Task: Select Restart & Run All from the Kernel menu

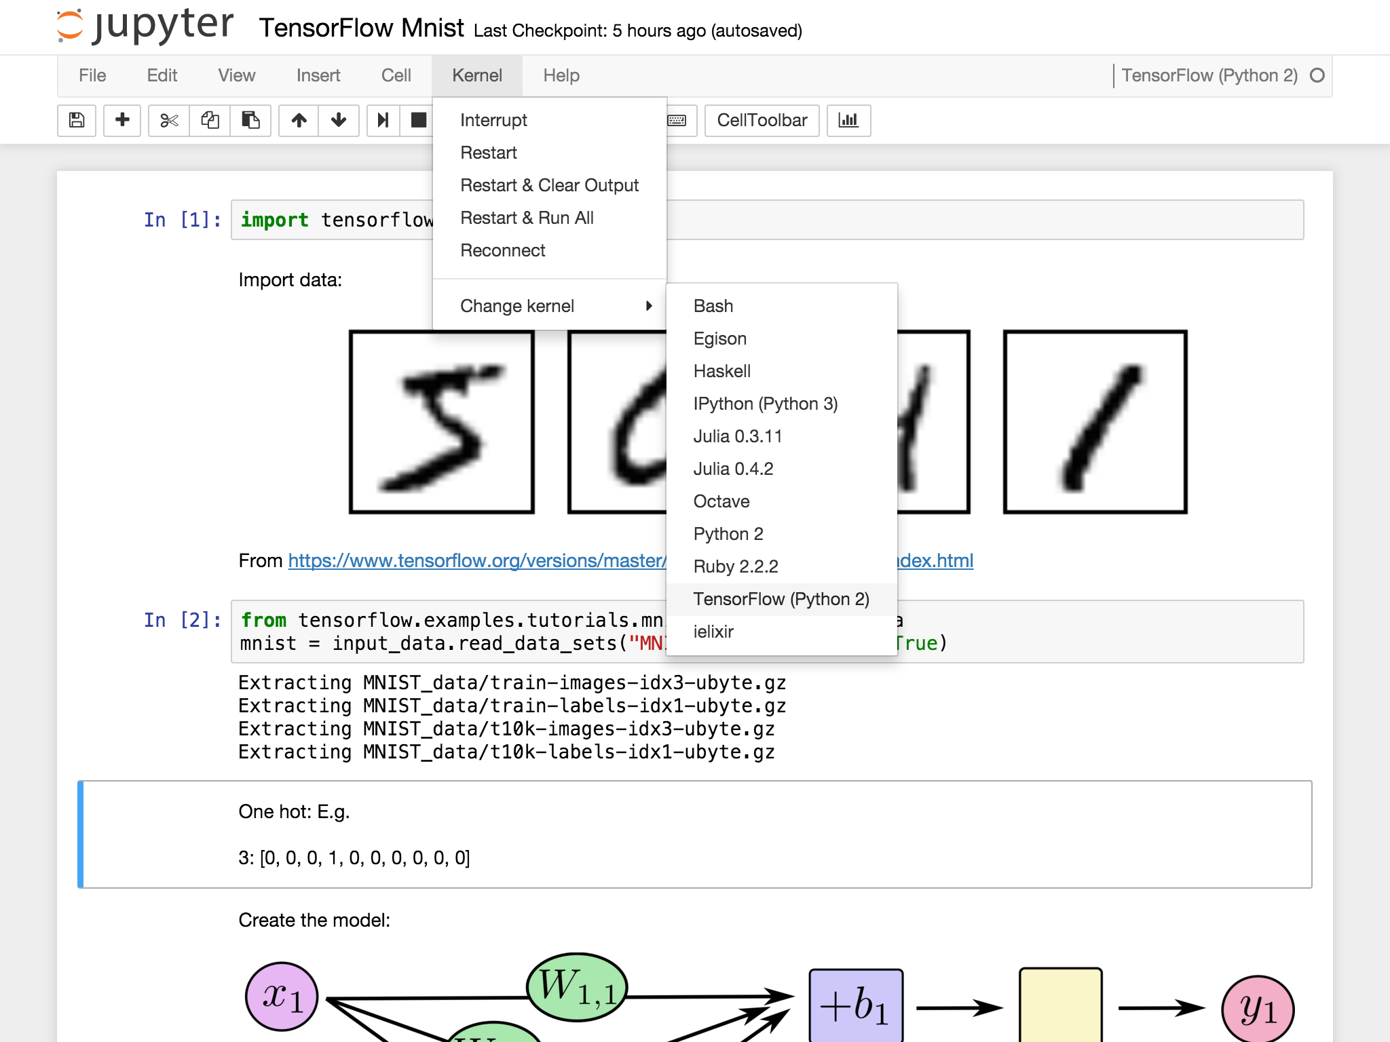Action: point(527,218)
